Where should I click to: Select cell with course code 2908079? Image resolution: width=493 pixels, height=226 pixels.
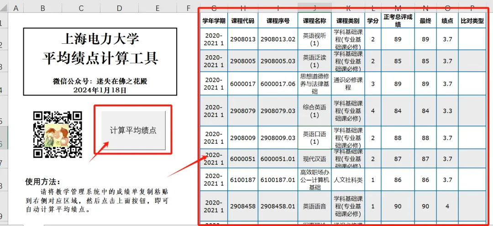[x=243, y=110]
